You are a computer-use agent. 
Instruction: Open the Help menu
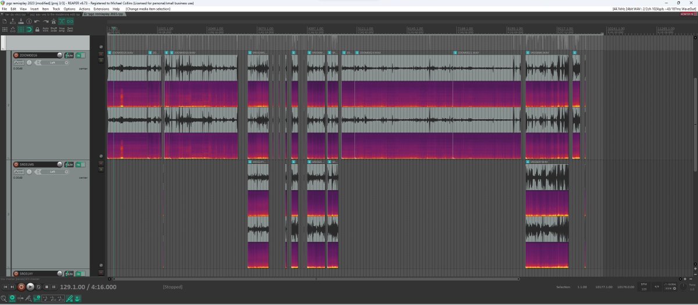pos(116,9)
